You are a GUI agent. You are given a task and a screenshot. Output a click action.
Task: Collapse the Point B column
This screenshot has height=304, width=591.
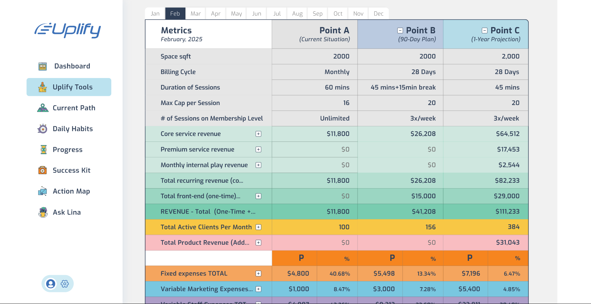(x=400, y=30)
